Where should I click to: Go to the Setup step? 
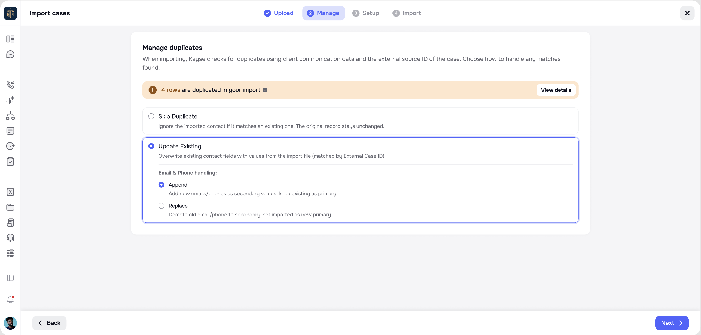point(366,13)
